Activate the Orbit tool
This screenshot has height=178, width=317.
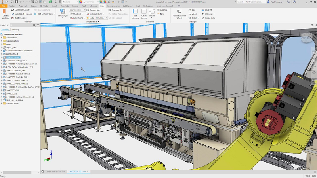tap(193, 18)
